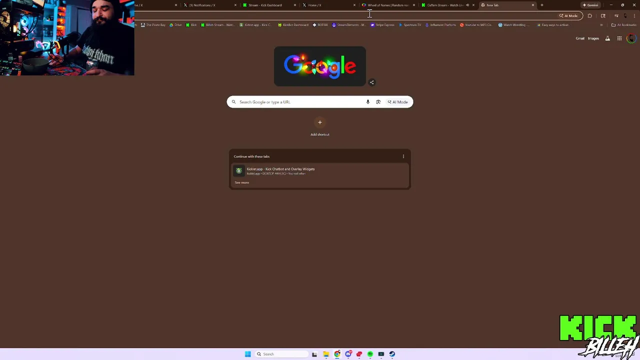Open The Pirate Bay bookmark
The width and height of the screenshot is (640, 360).
153,25
